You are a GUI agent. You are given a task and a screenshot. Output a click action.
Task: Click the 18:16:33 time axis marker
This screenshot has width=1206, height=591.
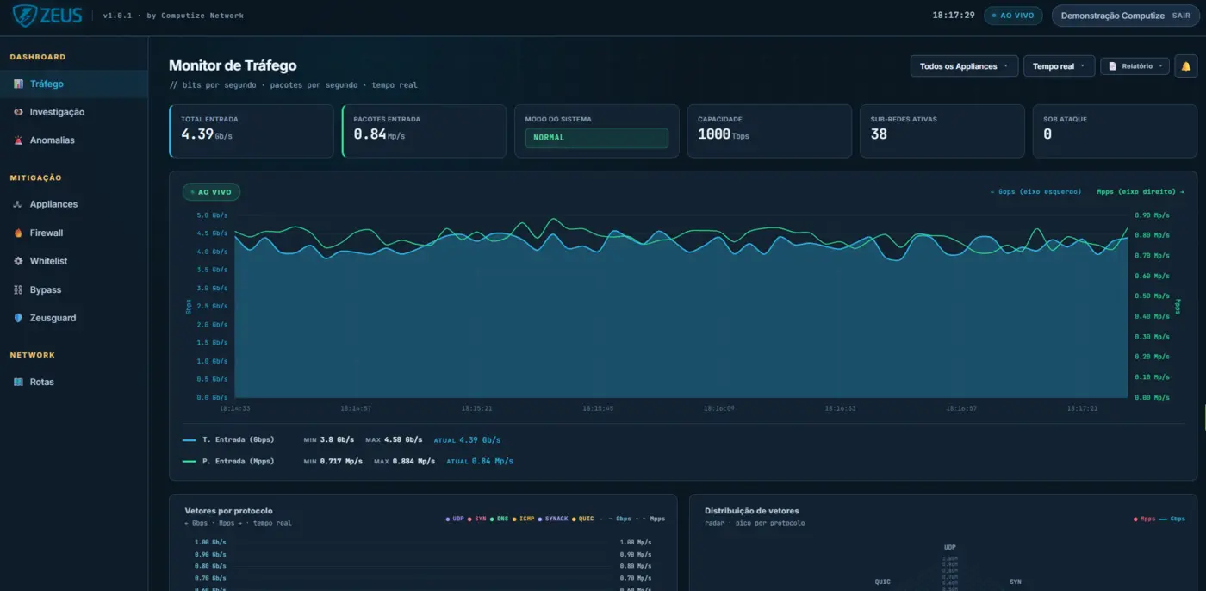tap(841, 408)
